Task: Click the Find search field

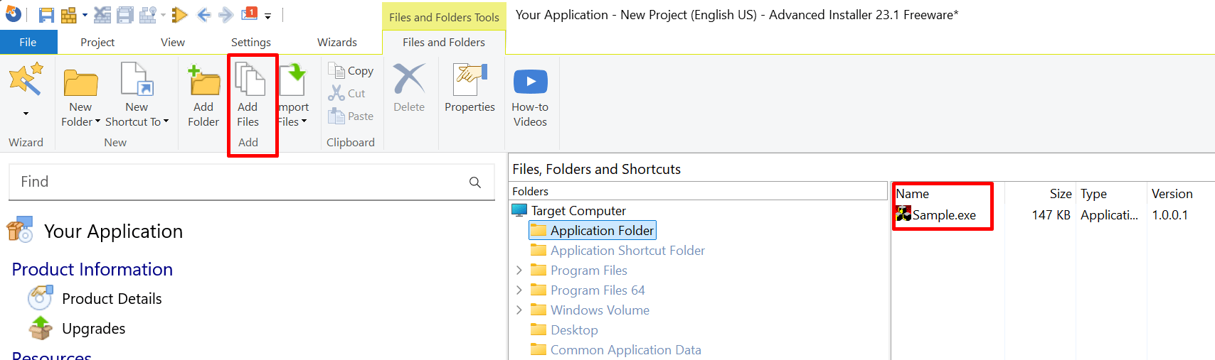Action: click(242, 182)
